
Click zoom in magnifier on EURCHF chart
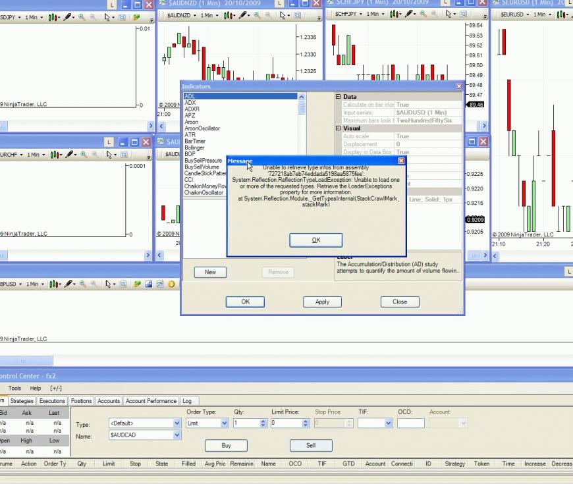pos(84,155)
